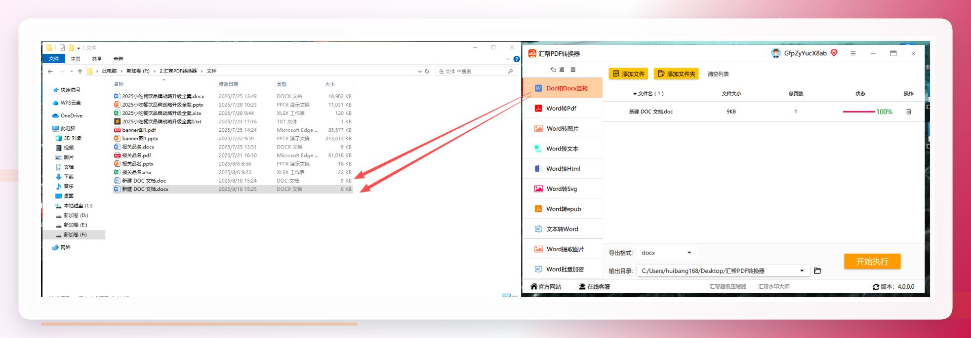
Task: Refresh the Explorer address bar
Action: 427,72
